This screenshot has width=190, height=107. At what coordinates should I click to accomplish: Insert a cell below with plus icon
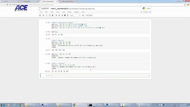pyautogui.click(x=43, y=15)
